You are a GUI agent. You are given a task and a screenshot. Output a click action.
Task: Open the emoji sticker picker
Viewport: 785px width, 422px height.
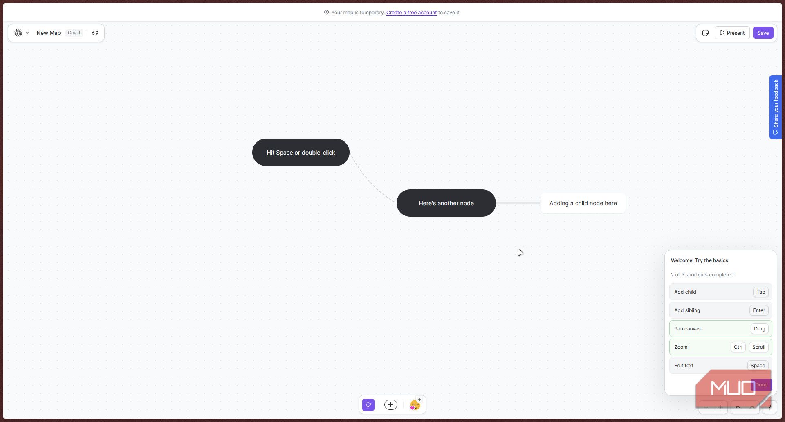point(415,404)
